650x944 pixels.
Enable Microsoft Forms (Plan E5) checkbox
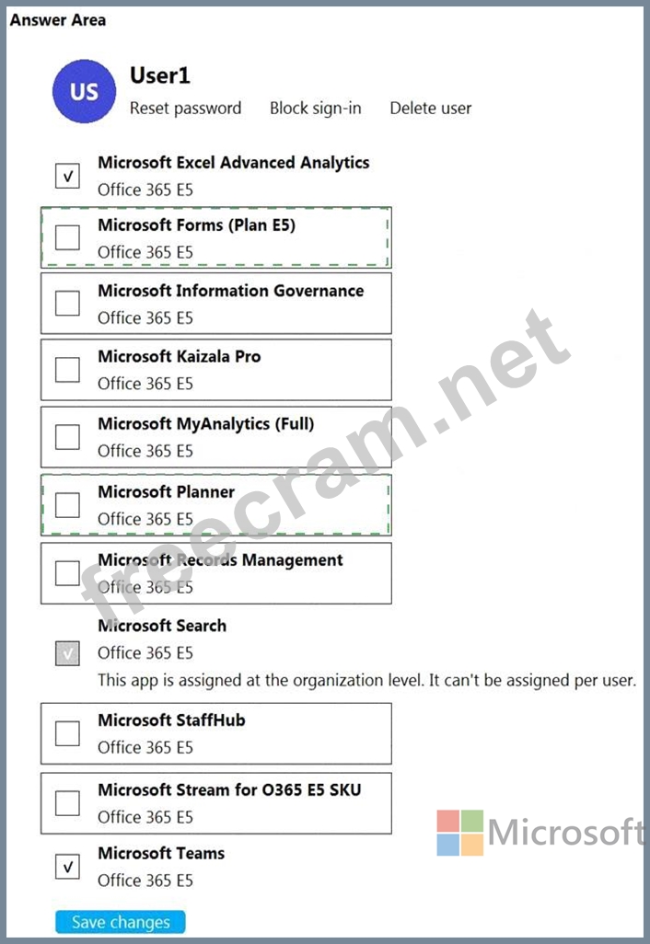(67, 237)
